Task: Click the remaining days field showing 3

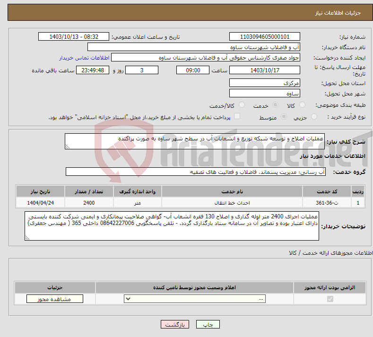Action: pos(142,70)
